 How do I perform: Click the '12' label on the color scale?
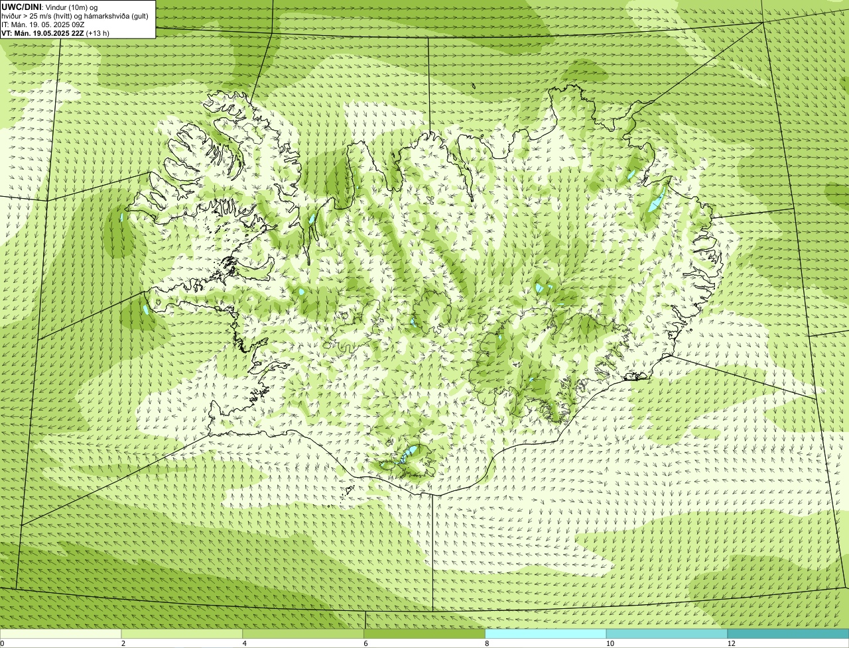click(x=731, y=643)
